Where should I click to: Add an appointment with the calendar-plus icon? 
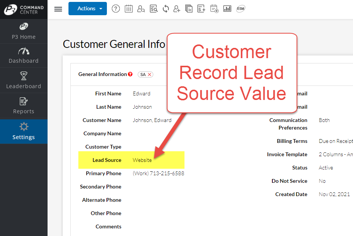pos(214,8)
